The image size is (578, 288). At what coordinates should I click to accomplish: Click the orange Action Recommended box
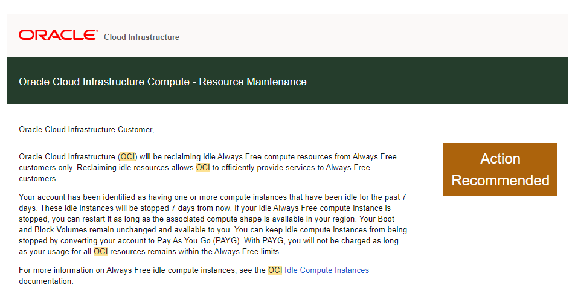[500, 170]
